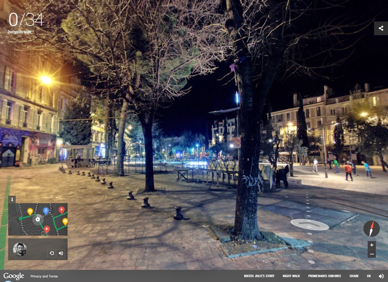Zoom out with the minus button
The height and width of the screenshot is (282, 388).
point(372,254)
